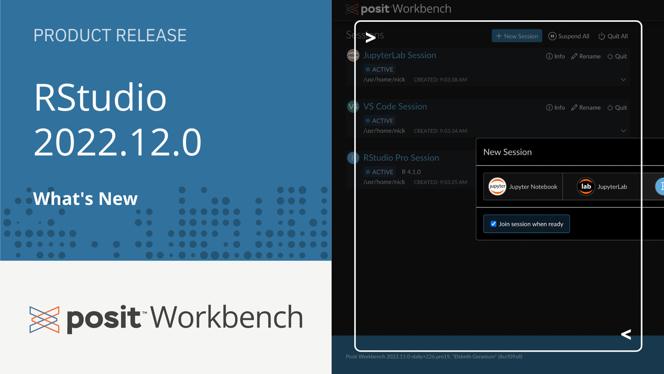Viewport: 664px width, 374px height.
Task: Open Info for the JupyterLab Session
Action: (555, 56)
